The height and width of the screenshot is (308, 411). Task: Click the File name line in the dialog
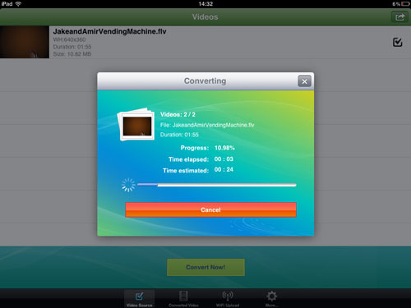click(207, 125)
